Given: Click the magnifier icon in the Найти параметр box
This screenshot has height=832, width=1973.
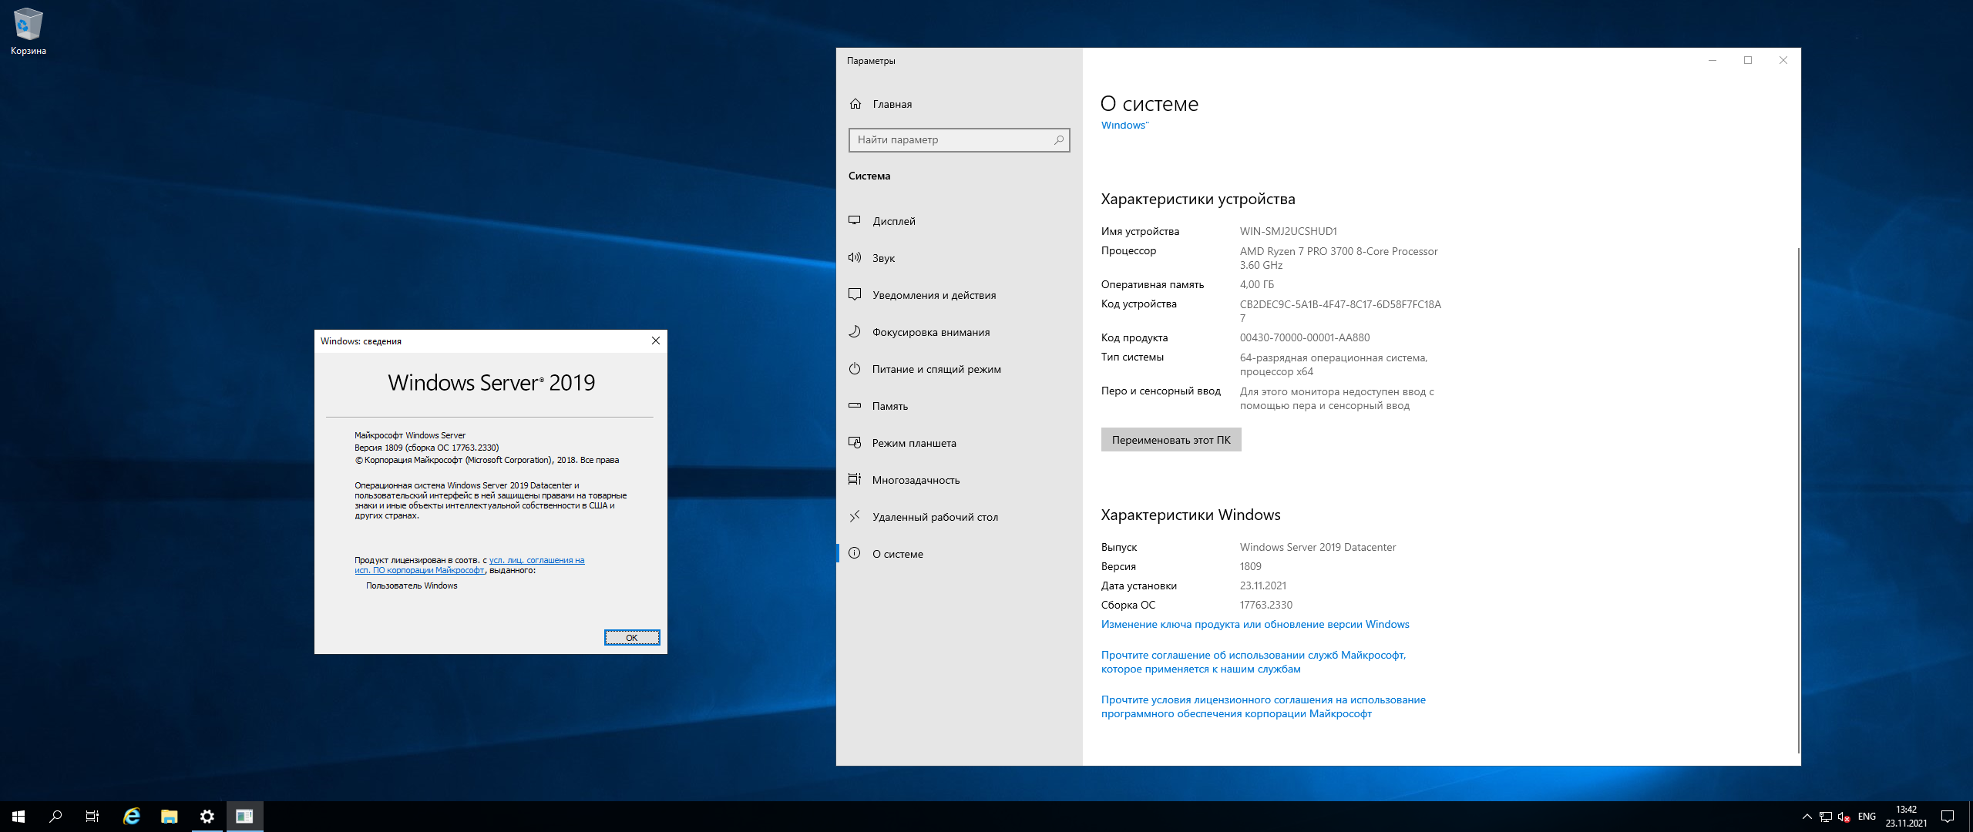Looking at the screenshot, I should pos(1059,140).
